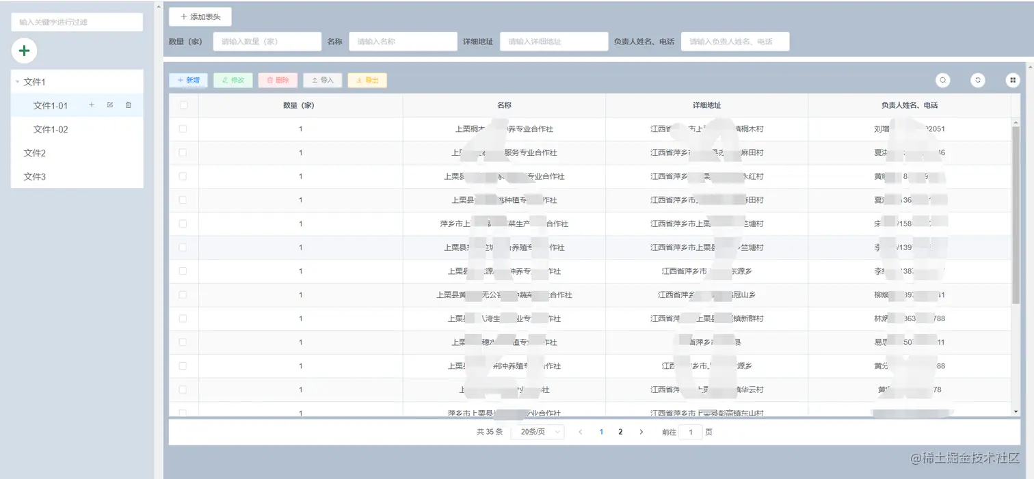Focus the 请输入详细地址 input field
The width and height of the screenshot is (1034, 479).
coord(554,42)
